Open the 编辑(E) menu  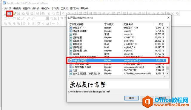(17, 8)
